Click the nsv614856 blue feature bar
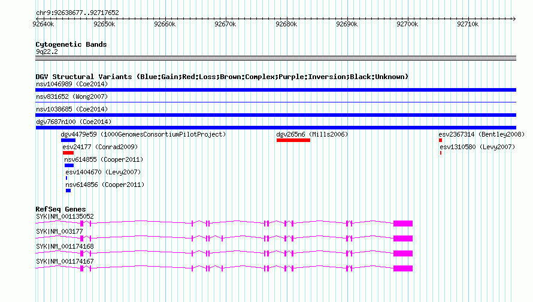The width and height of the screenshot is (533, 302). tap(68, 191)
